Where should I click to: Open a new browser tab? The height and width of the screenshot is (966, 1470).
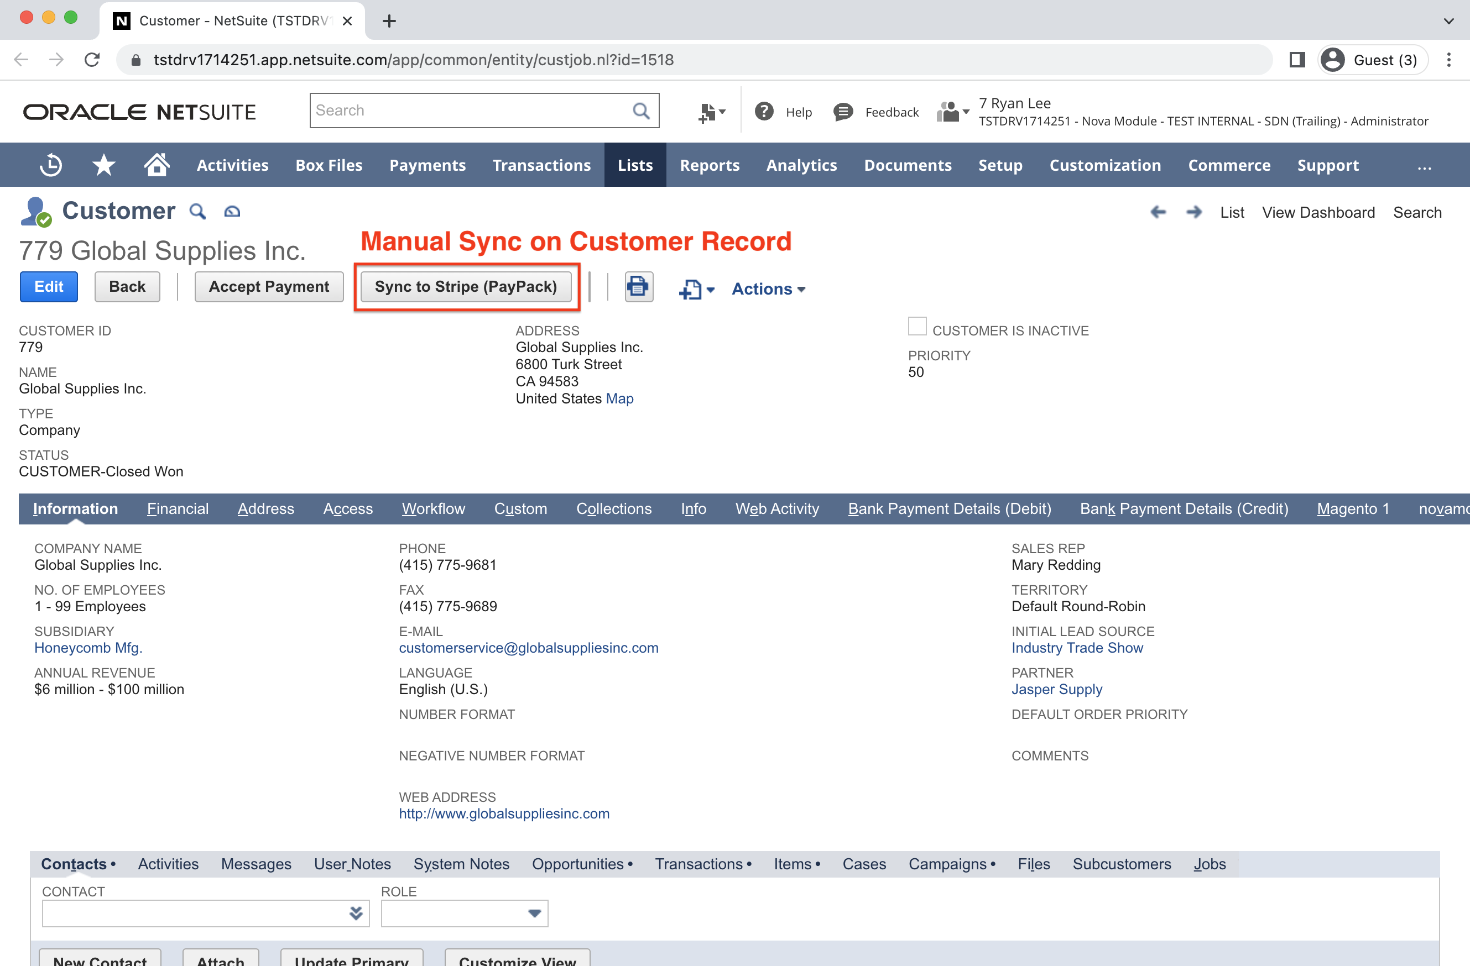(x=389, y=21)
